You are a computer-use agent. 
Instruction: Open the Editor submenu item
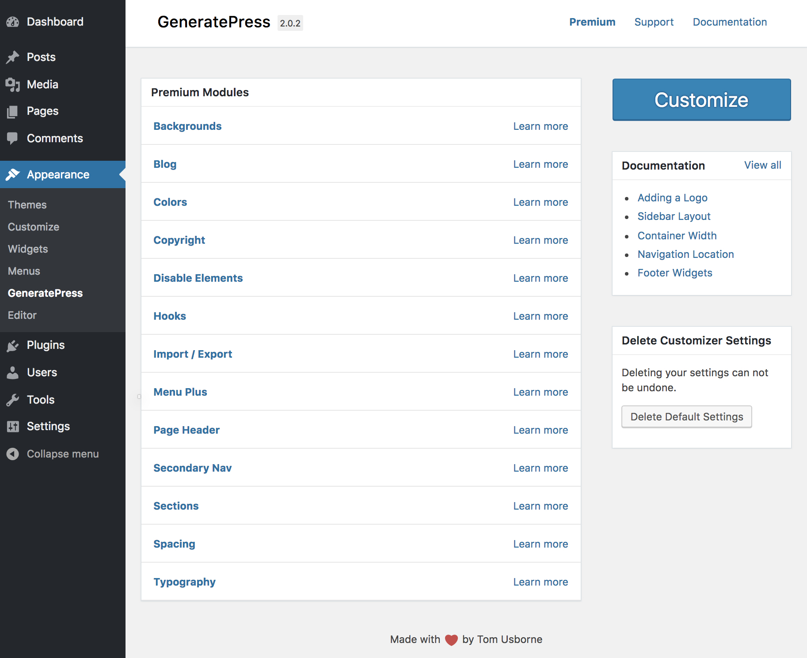(22, 315)
